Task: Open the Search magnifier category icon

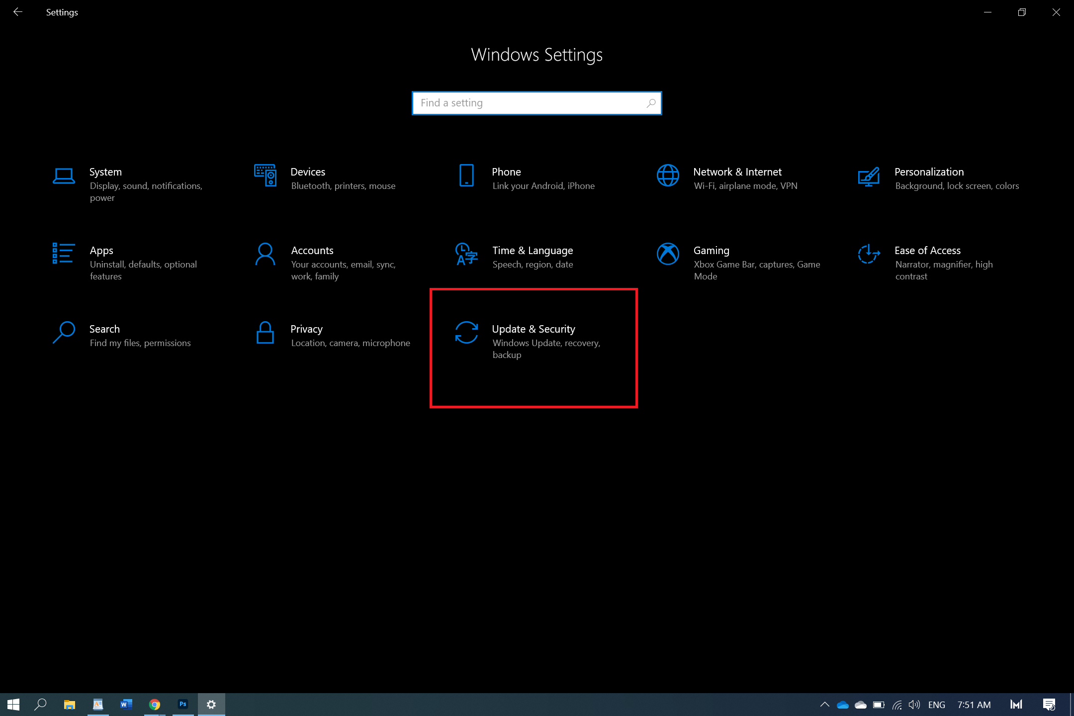Action: coord(64,333)
